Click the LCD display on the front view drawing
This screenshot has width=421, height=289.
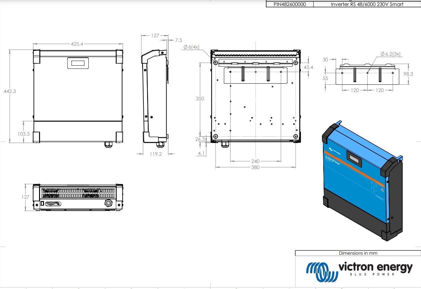click(78, 63)
